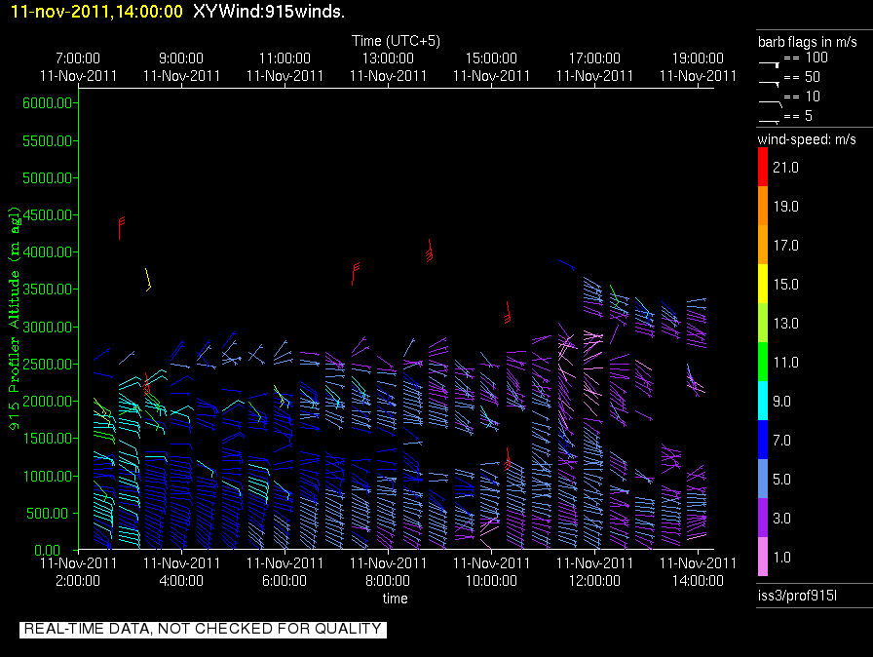Click the yellow 15.0 m/s color swatch
This screenshot has width=873, height=657.
point(763,284)
